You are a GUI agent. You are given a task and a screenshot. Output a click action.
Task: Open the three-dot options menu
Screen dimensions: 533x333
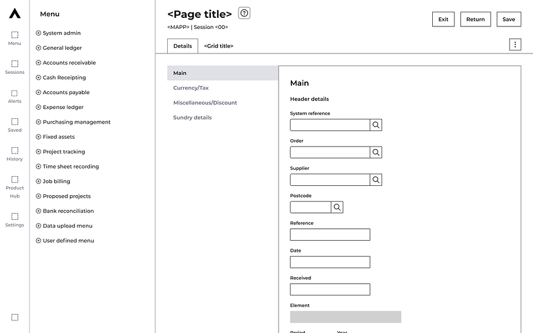tap(515, 44)
